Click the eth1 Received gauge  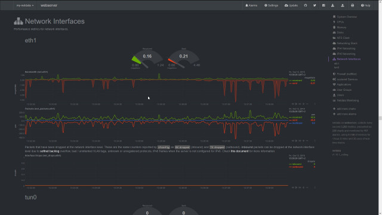point(147,59)
